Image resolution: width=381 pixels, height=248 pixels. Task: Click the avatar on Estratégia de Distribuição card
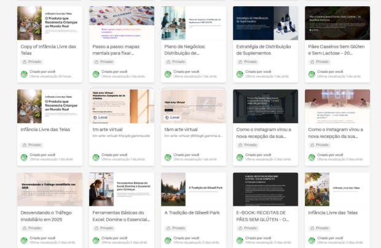click(240, 74)
